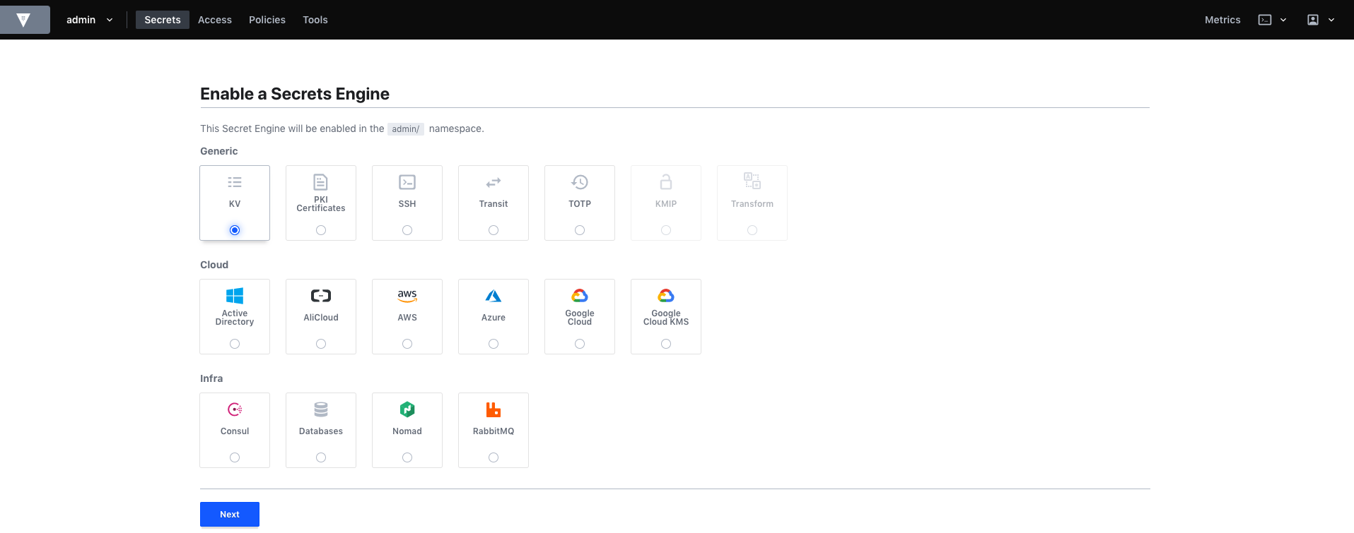Click the Consul logo icon

[235, 409]
